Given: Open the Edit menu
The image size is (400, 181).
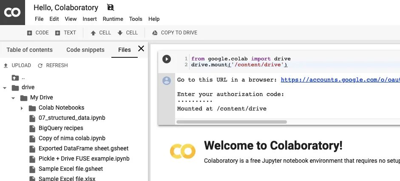Looking at the screenshot, I should (x=54, y=19).
